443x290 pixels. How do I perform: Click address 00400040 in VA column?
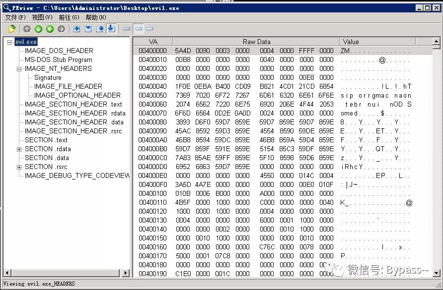pyautogui.click(x=152, y=86)
